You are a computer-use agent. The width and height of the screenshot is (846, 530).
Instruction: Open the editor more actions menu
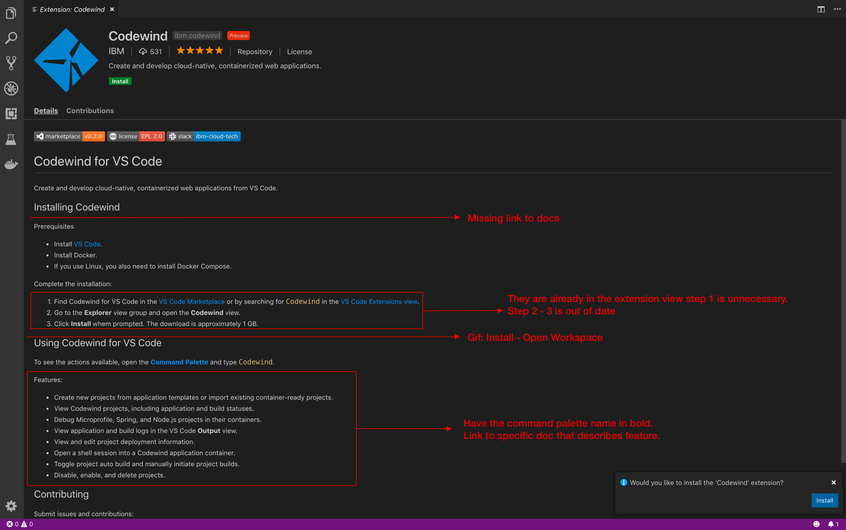coord(837,9)
